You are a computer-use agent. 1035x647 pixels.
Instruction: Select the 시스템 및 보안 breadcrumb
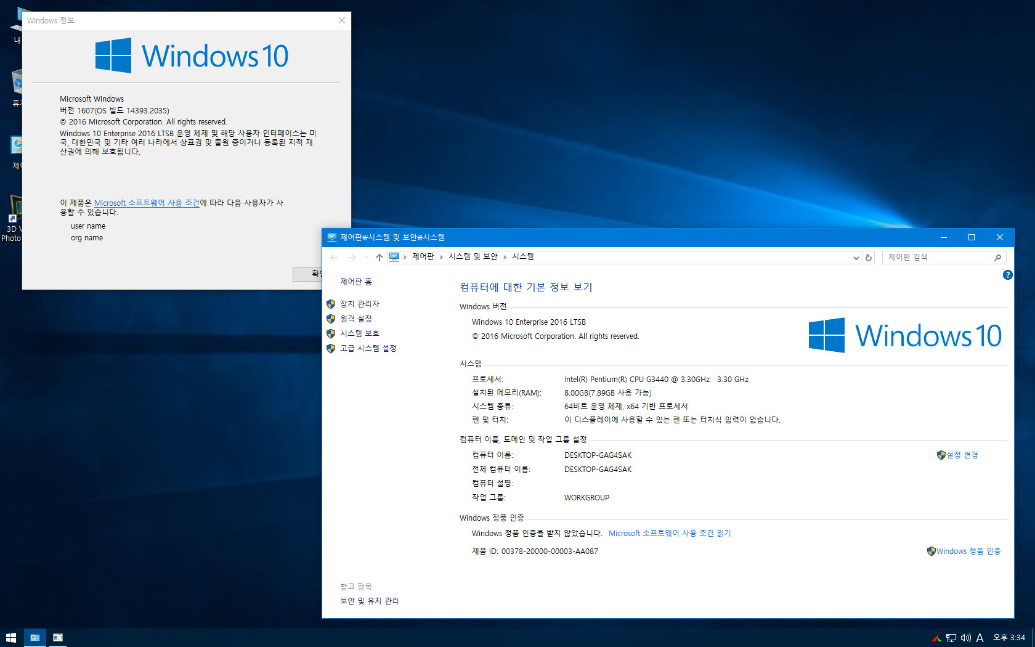[x=473, y=257]
